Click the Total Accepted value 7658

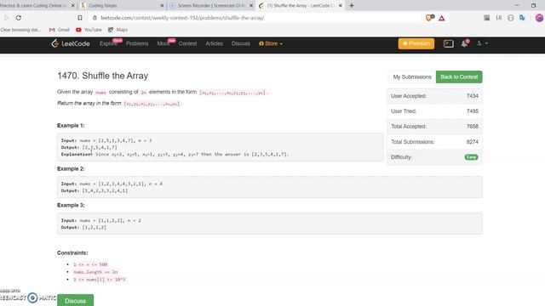tap(473, 127)
